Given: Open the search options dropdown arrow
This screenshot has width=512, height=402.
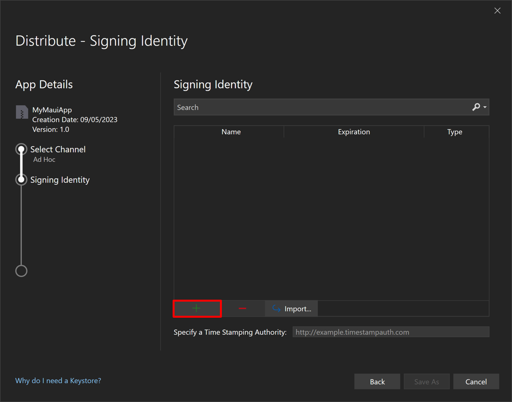Looking at the screenshot, I should pyautogui.click(x=485, y=108).
